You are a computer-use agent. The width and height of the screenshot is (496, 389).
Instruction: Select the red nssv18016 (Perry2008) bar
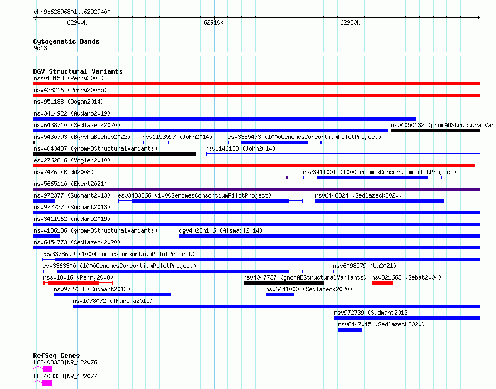pyautogui.click(x=78, y=283)
